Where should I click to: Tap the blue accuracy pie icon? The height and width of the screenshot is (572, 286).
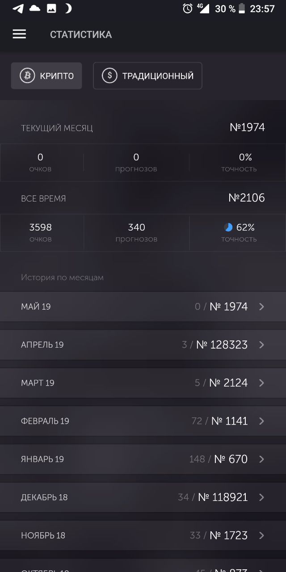click(228, 227)
